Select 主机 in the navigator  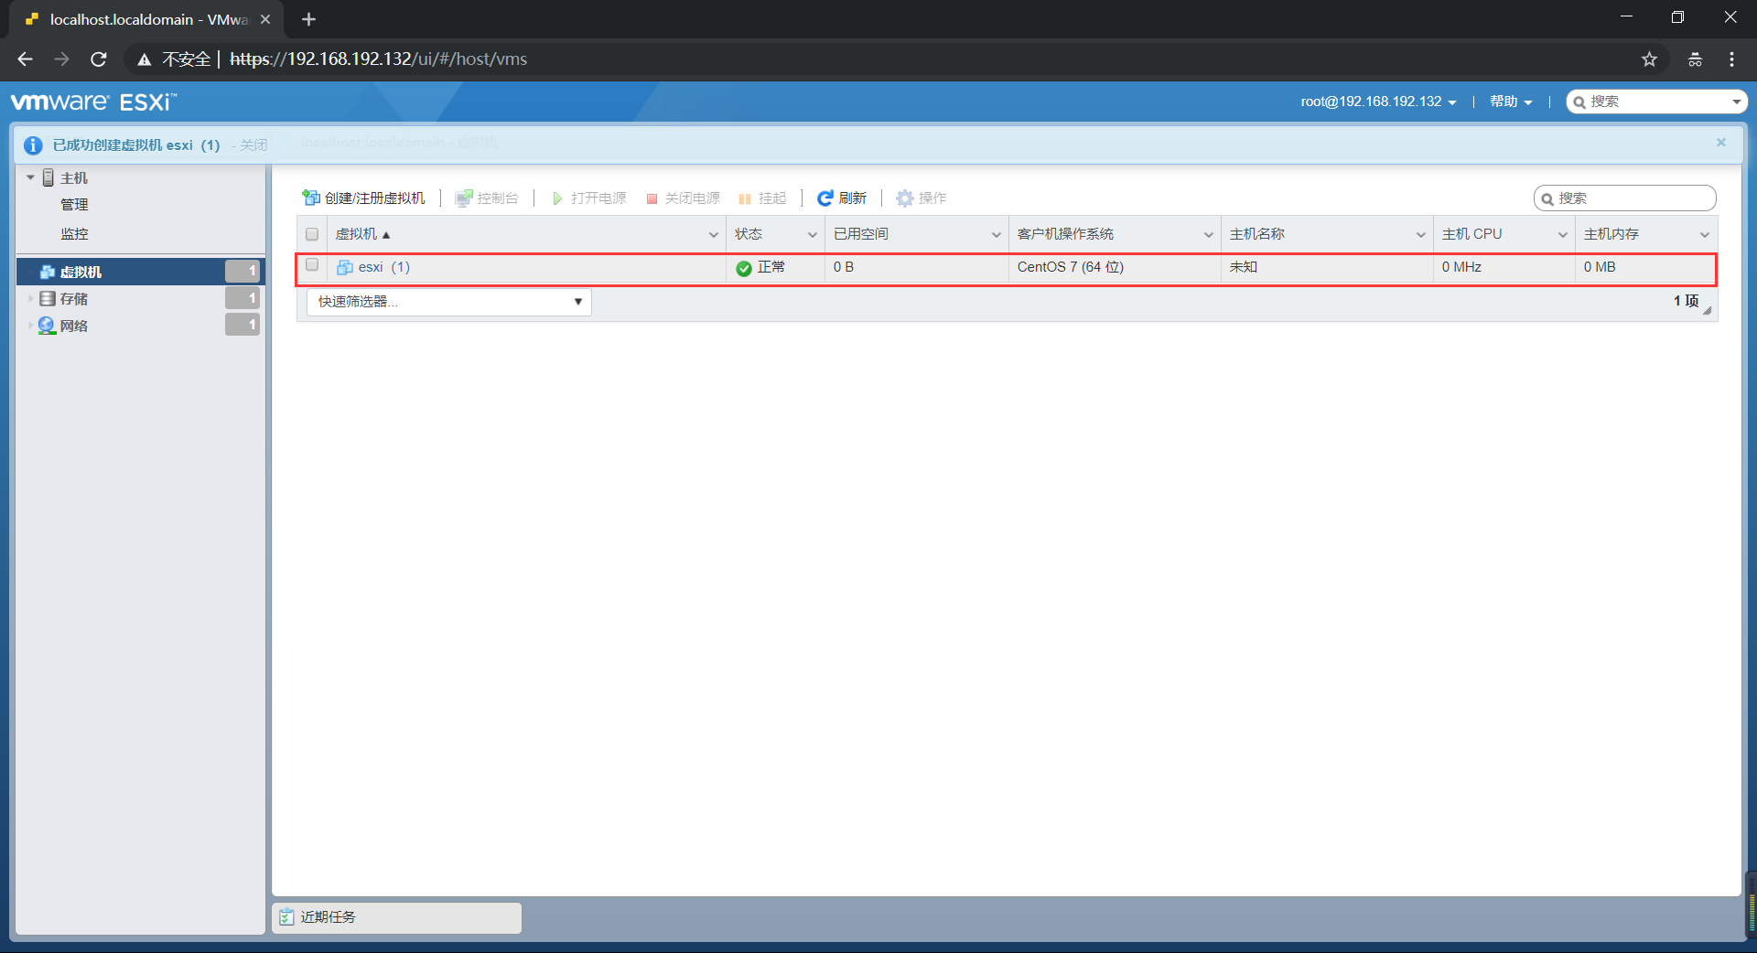(x=74, y=178)
